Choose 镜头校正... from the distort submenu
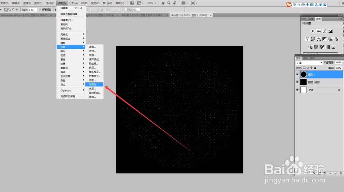This screenshot has width=344, height=192. (x=94, y=72)
